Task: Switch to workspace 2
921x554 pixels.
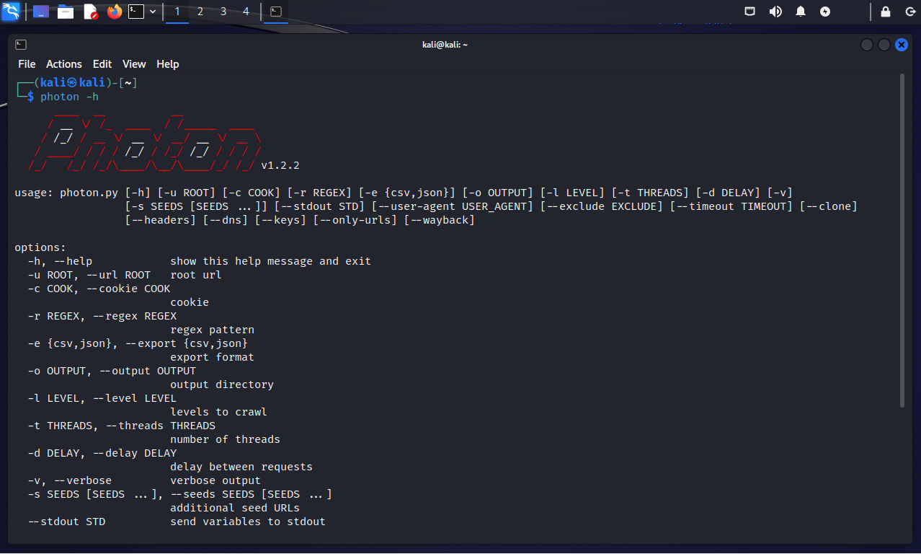Action: 200,12
